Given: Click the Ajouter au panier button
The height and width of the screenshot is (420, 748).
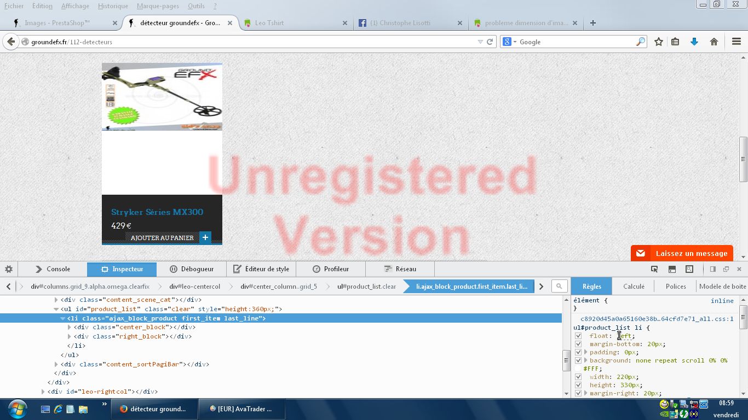Looking at the screenshot, I should [x=162, y=238].
